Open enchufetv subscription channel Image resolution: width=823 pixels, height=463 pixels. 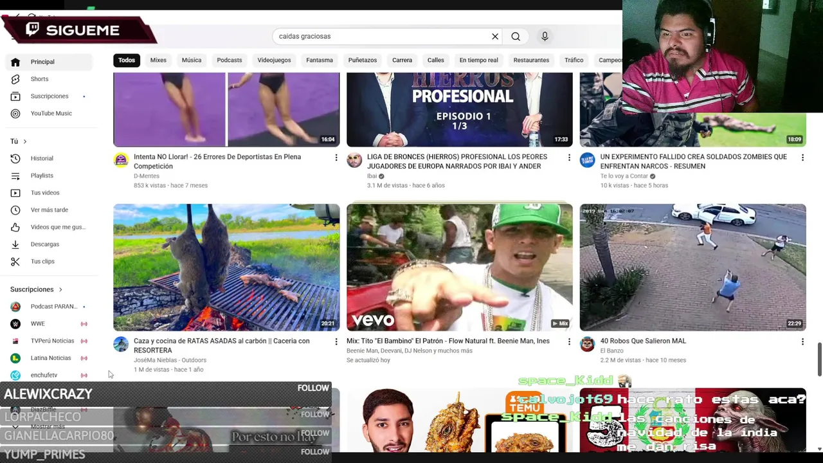50,375
